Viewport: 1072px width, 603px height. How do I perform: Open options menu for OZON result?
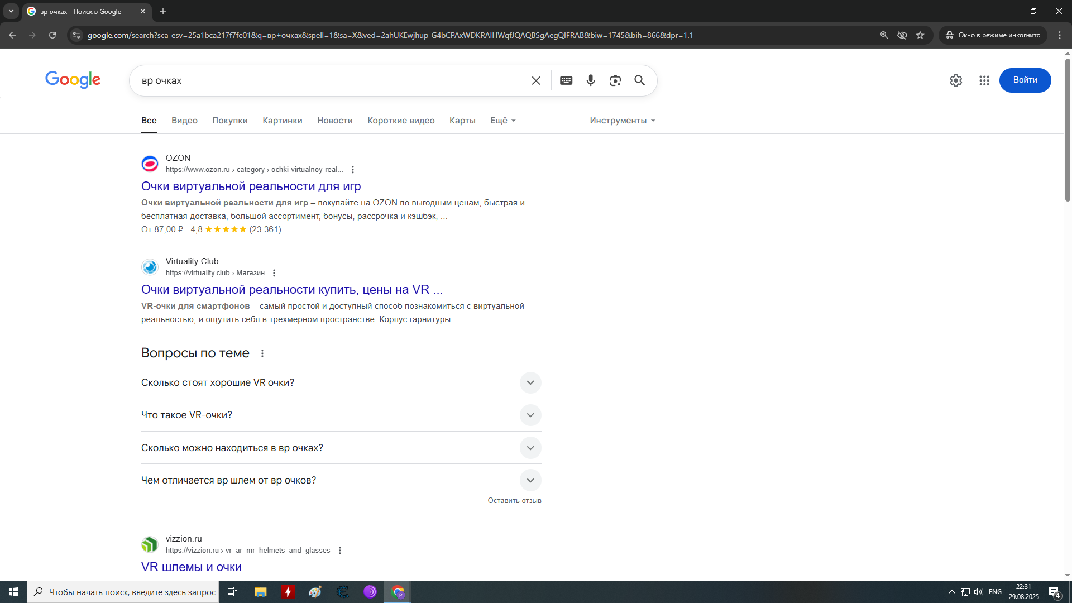(x=352, y=170)
